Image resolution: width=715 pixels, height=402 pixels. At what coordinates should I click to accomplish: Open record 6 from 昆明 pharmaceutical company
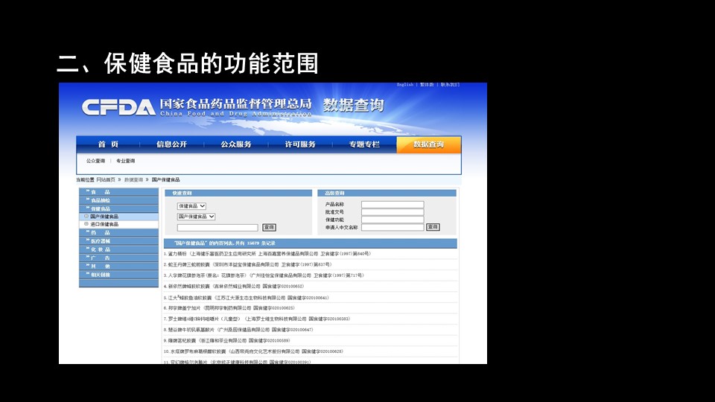(x=229, y=308)
